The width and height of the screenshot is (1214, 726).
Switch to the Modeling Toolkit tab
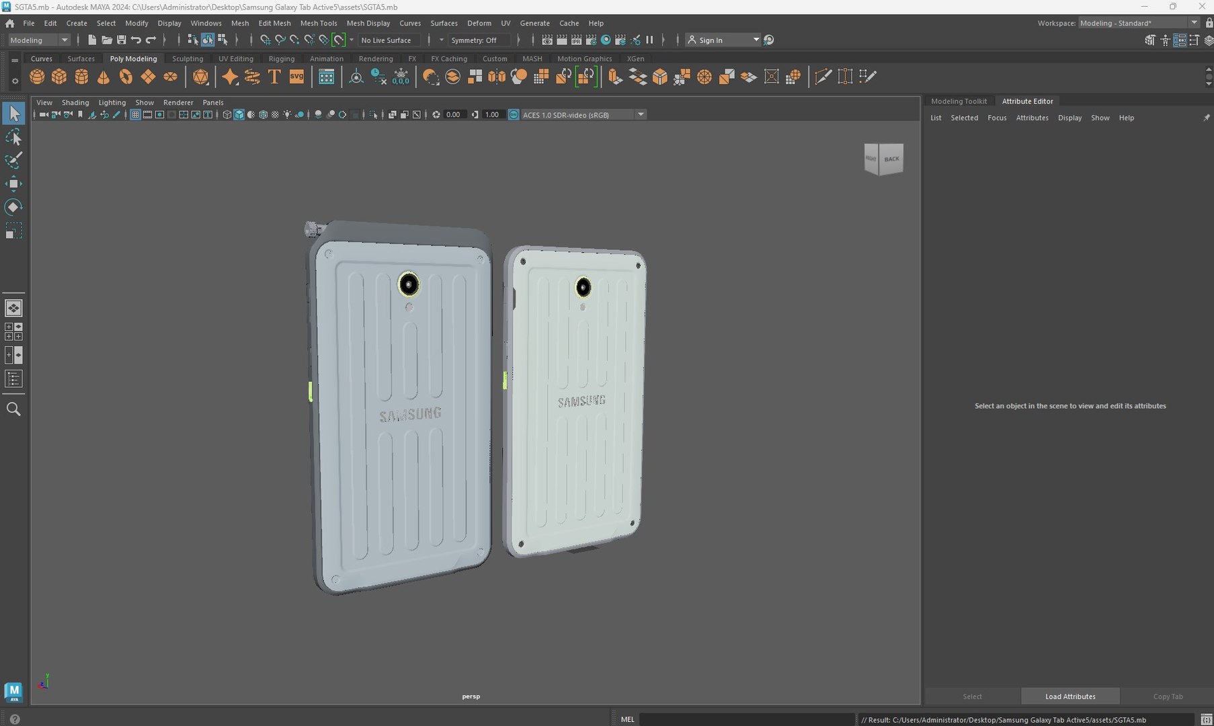tap(959, 101)
